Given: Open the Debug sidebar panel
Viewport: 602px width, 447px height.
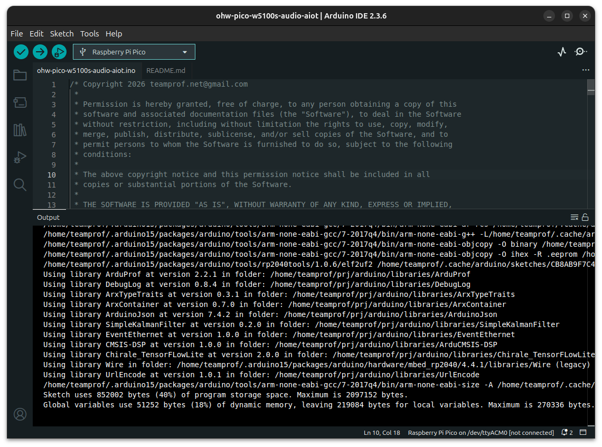Looking at the screenshot, I should click(x=20, y=157).
